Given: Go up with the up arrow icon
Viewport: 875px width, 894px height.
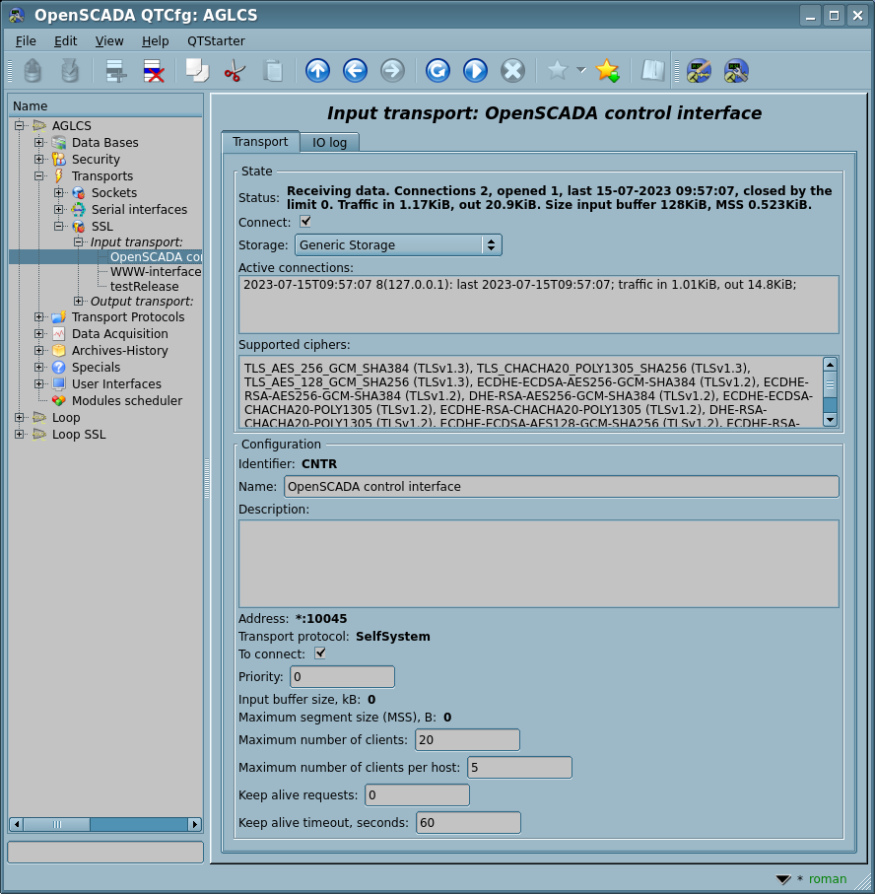Looking at the screenshot, I should 317,71.
